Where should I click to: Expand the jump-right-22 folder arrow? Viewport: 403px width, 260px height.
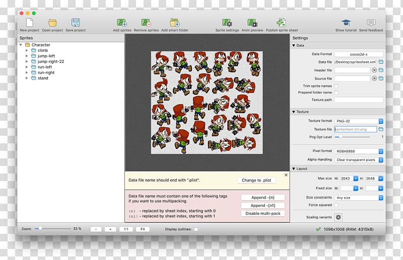coord(27,61)
